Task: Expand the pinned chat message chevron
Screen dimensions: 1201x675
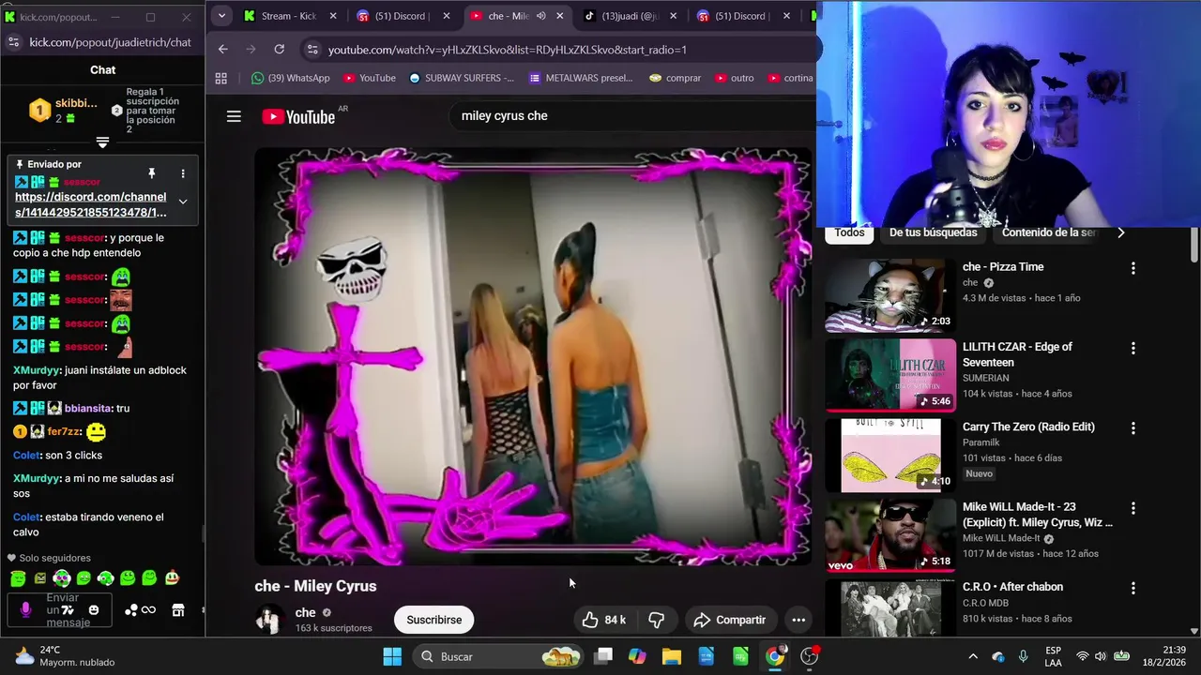Action: pos(183,202)
